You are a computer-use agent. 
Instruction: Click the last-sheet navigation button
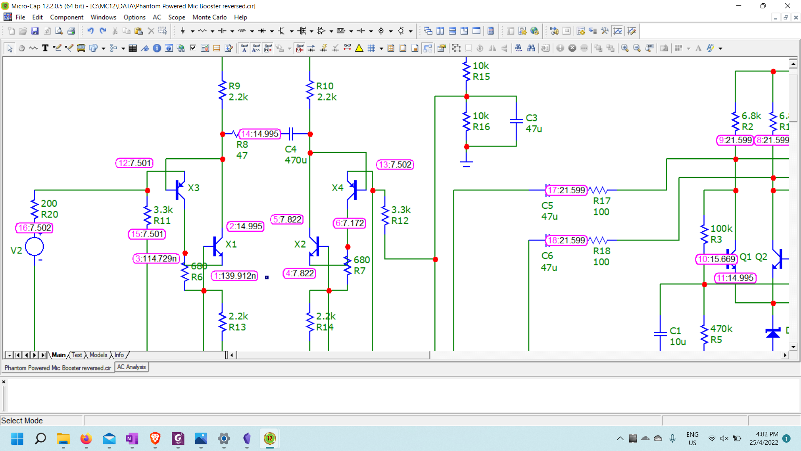pos(43,355)
